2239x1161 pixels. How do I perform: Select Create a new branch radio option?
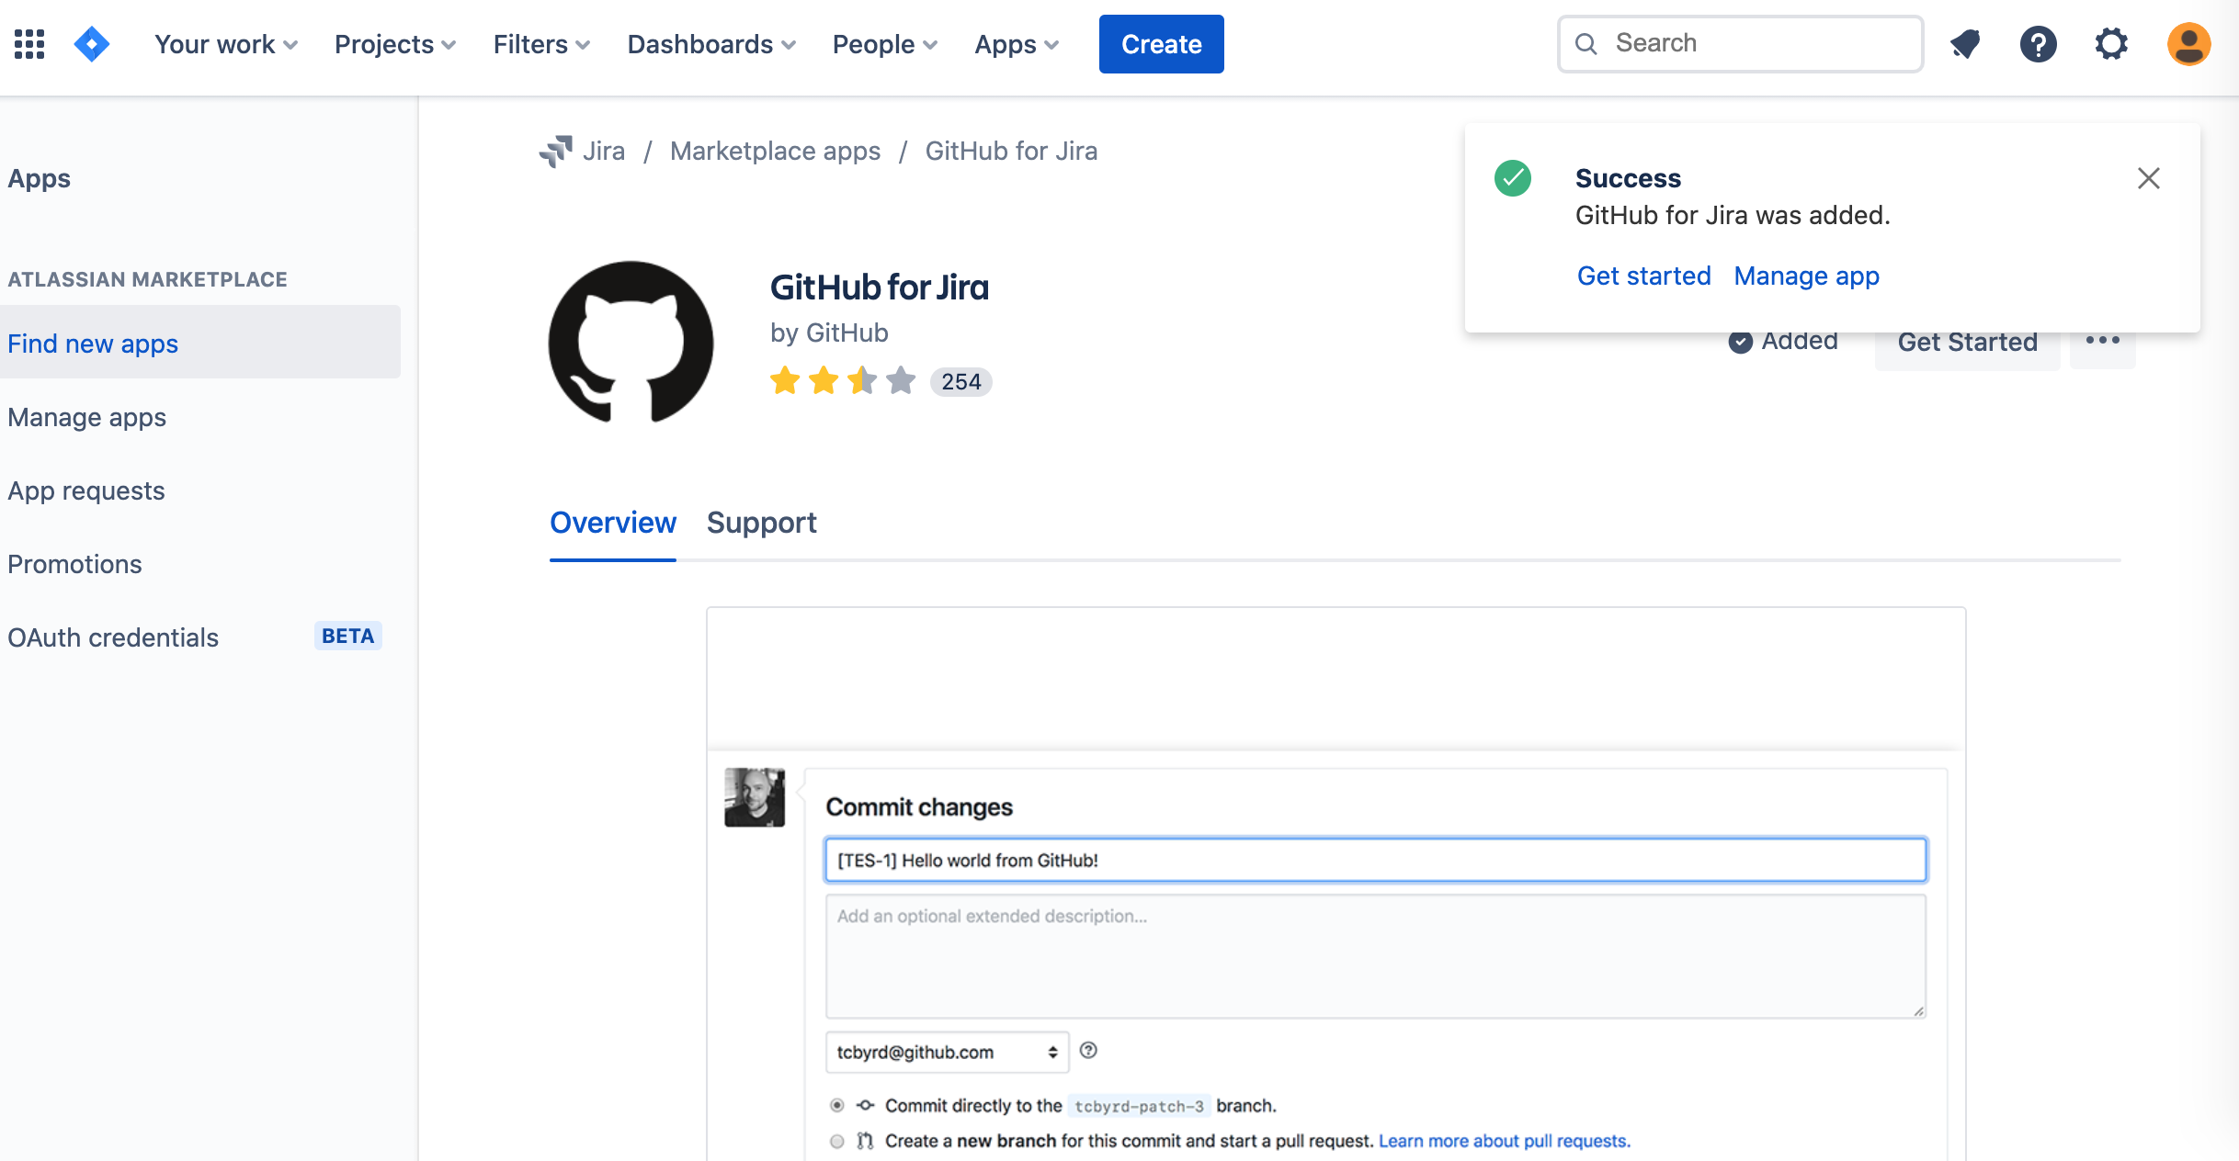pyautogui.click(x=837, y=1141)
